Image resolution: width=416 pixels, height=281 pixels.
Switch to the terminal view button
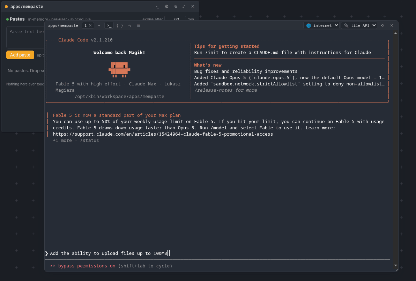[x=109, y=25]
